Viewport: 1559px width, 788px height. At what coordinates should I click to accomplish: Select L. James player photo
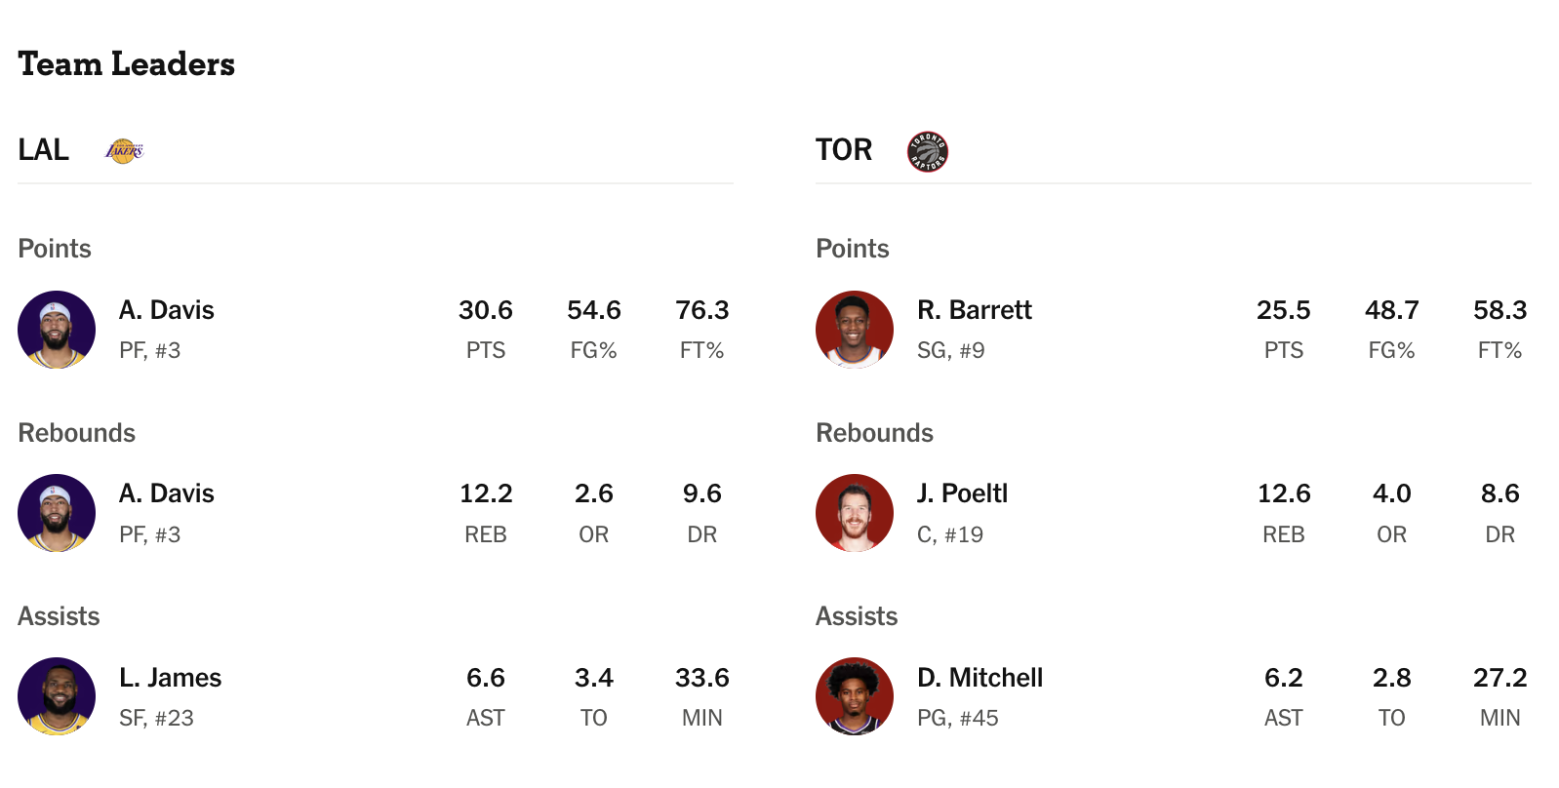click(x=57, y=696)
